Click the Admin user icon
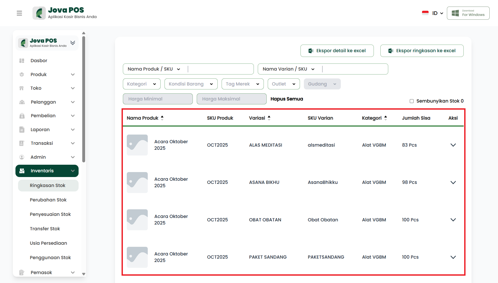 coord(22,157)
